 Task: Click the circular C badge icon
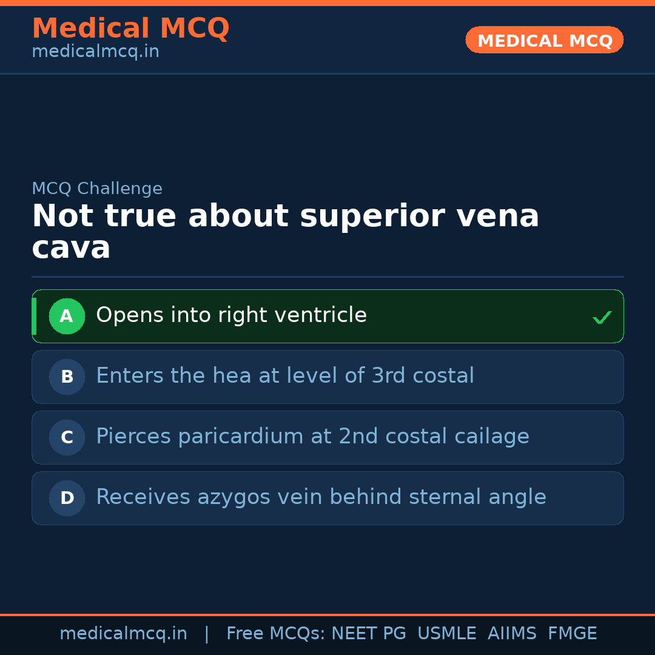click(x=67, y=437)
